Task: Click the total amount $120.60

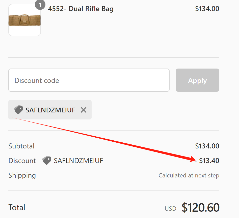Action: tap(201, 207)
